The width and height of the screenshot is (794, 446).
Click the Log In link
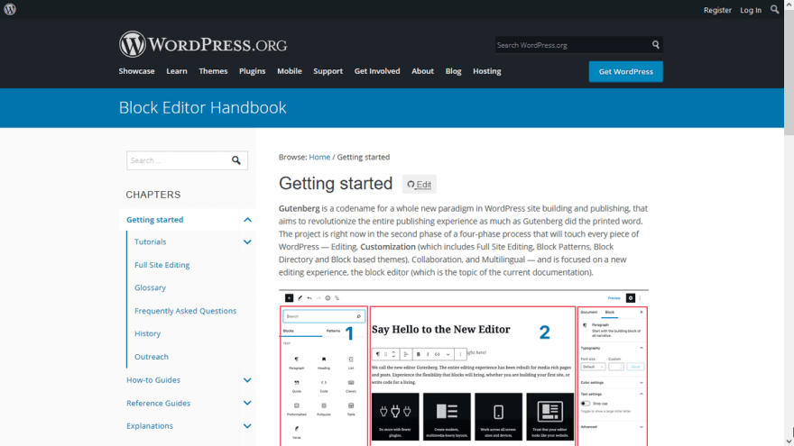751,10
